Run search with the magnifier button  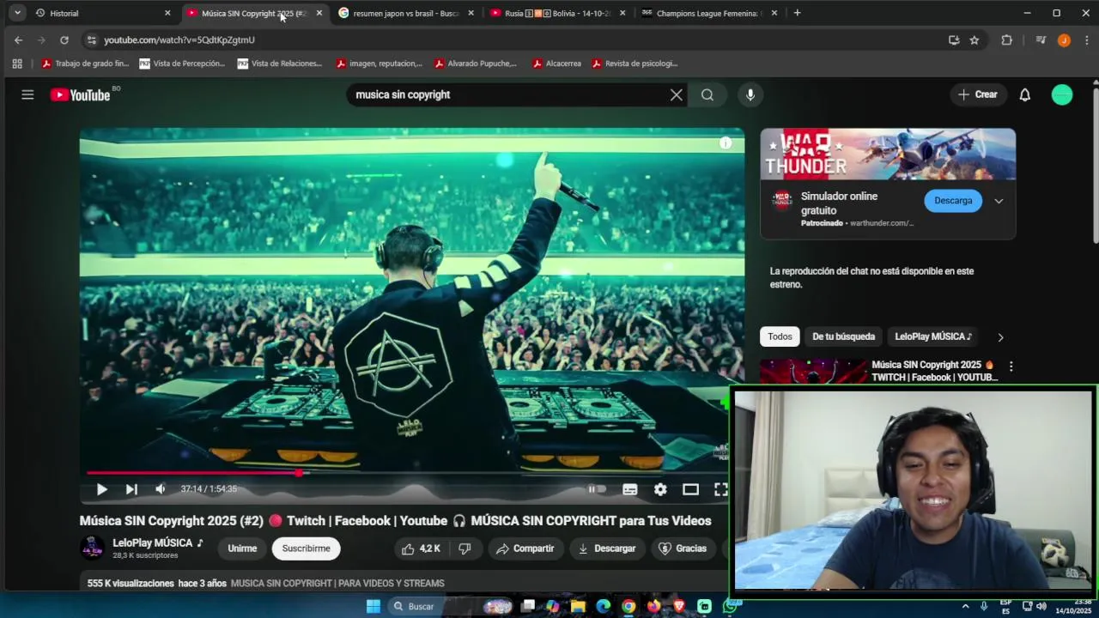(707, 94)
